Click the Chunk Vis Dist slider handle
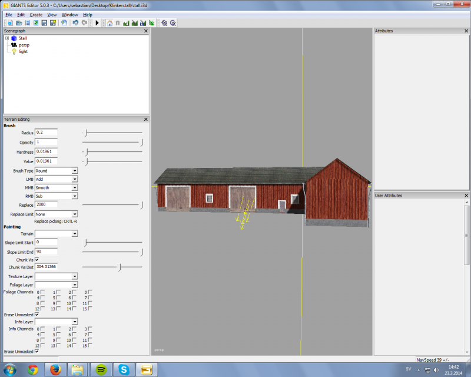471x377 pixels. [x=120, y=267]
